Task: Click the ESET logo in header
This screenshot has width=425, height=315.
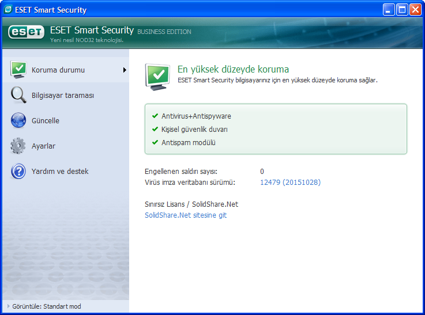Action: click(27, 32)
